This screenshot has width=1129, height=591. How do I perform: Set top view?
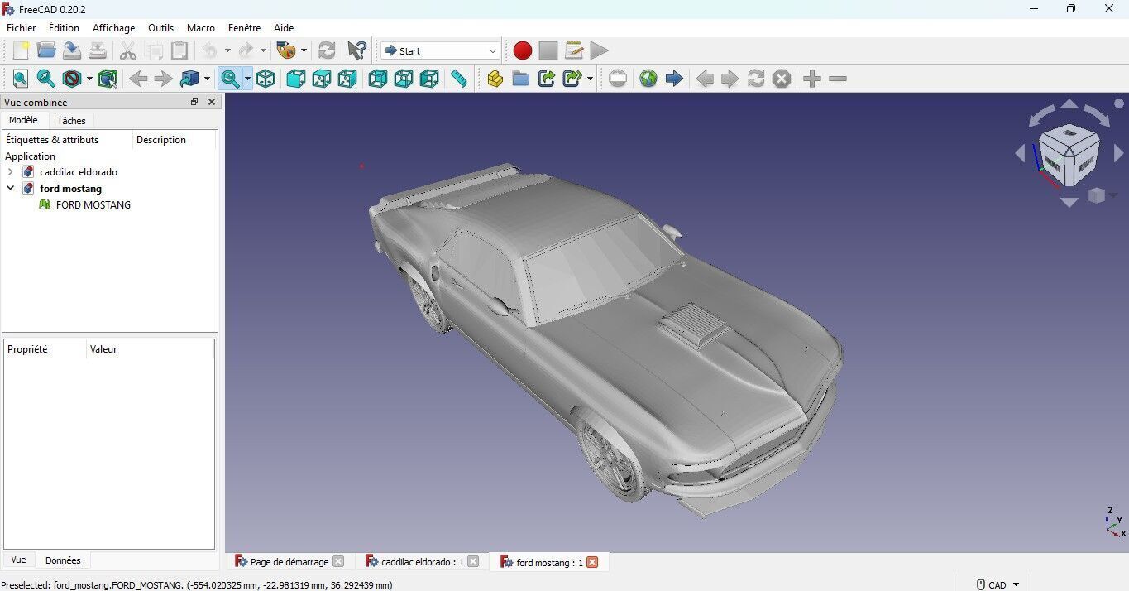tap(322, 79)
